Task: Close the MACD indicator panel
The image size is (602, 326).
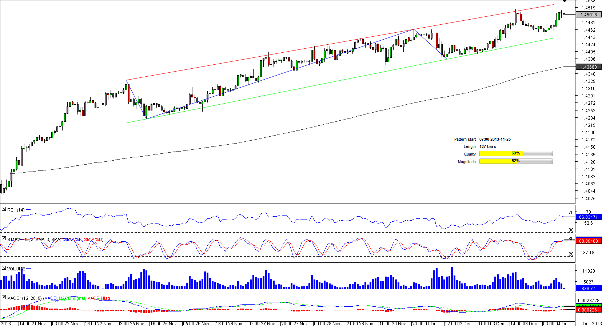Action: point(4,298)
